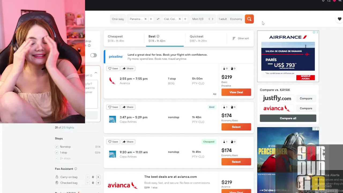
Task: Open the Other sort options
Action: [240, 38]
